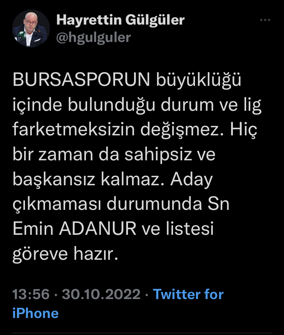Click the Twitter for iPhone source link

[x=118, y=304]
